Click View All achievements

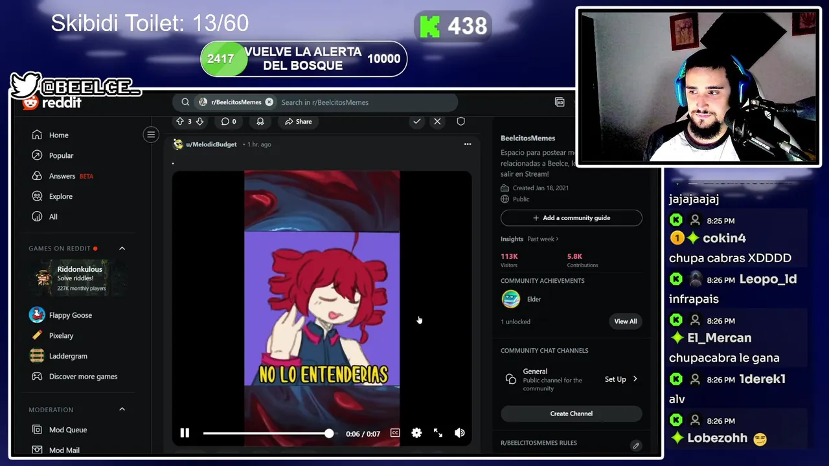coord(626,321)
